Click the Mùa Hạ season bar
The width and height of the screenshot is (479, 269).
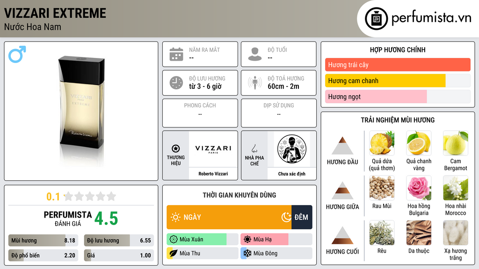276,240
